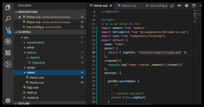The image size is (204, 107).
Task: Click the "components/TestComp" import path
Action: pyautogui.click(x=147, y=36)
